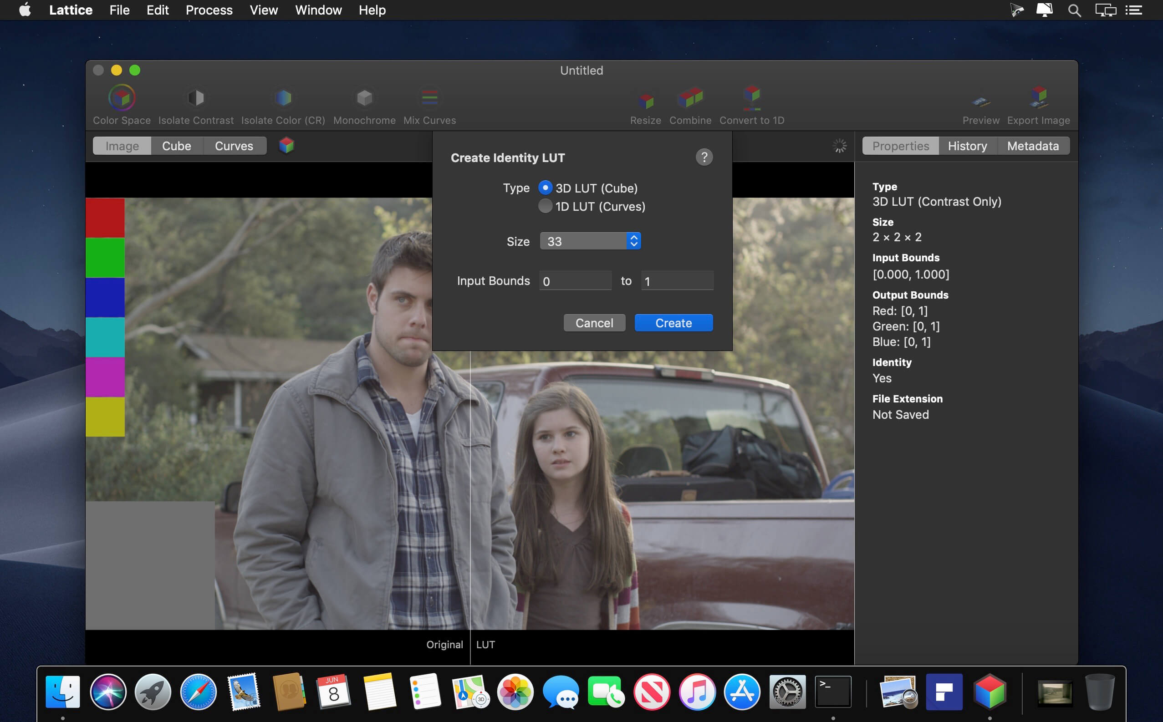The height and width of the screenshot is (722, 1163).
Task: Click the cyan color swatch in image
Action: 105,337
